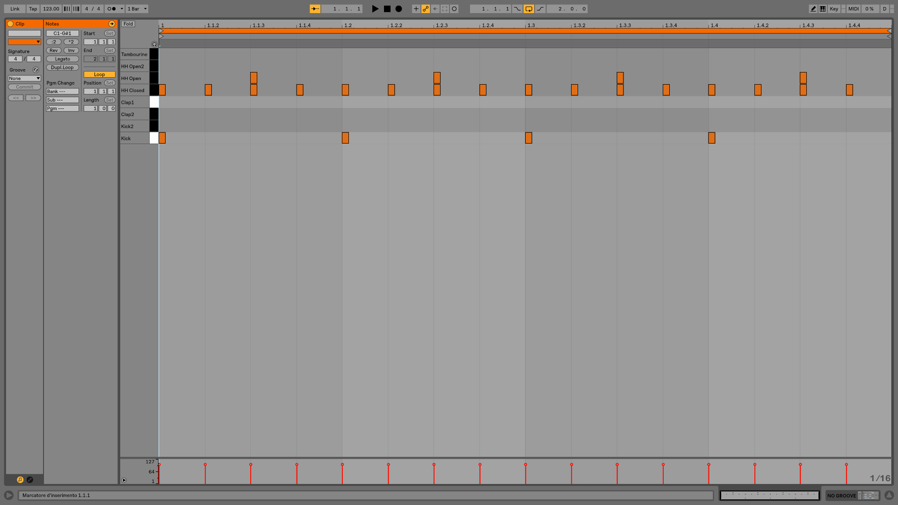Toggle computer MIDI keyboard icon
The height and width of the screenshot is (505, 898).
pos(823,9)
